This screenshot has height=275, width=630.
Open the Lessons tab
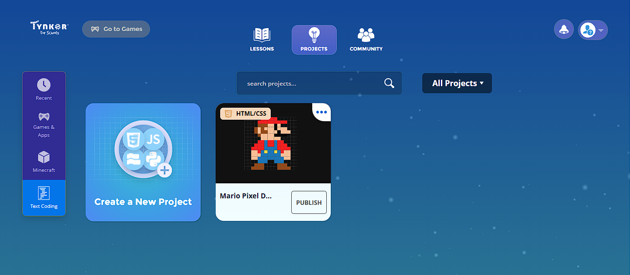click(262, 40)
